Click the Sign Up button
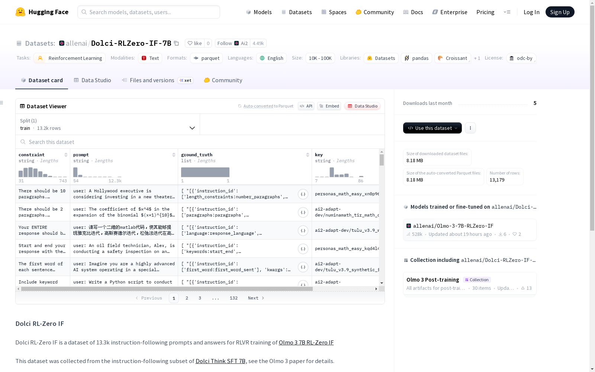 tap(560, 12)
